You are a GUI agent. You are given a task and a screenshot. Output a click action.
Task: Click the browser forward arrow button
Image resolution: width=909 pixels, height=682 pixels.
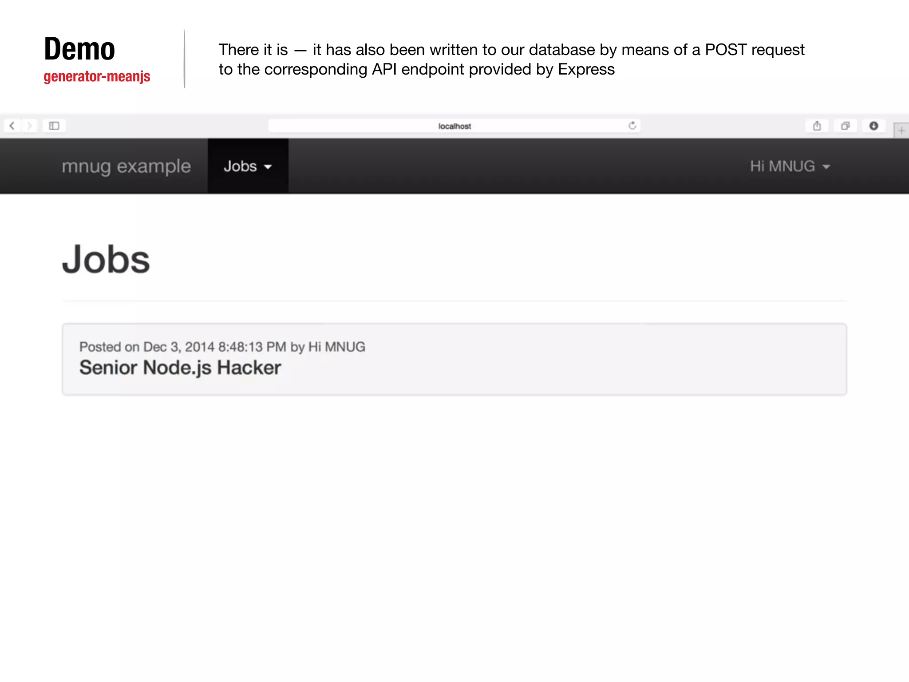pyautogui.click(x=29, y=126)
